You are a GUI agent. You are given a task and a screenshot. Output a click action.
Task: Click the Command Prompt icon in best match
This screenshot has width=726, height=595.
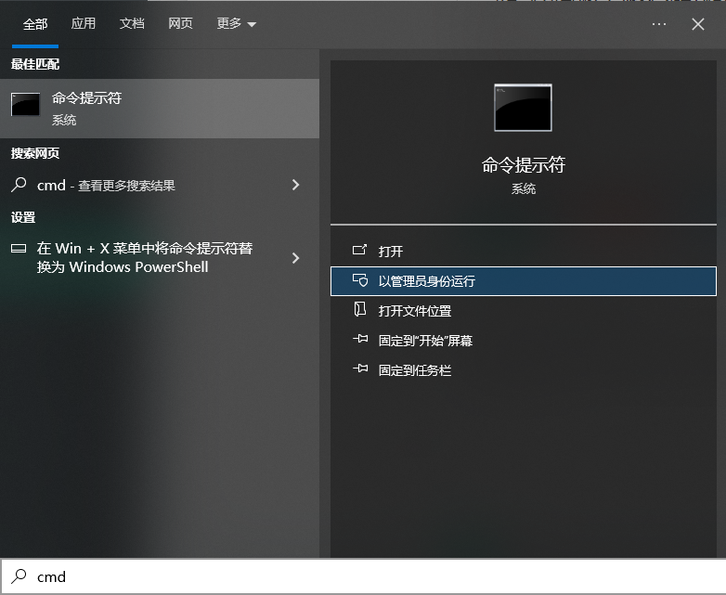25,106
